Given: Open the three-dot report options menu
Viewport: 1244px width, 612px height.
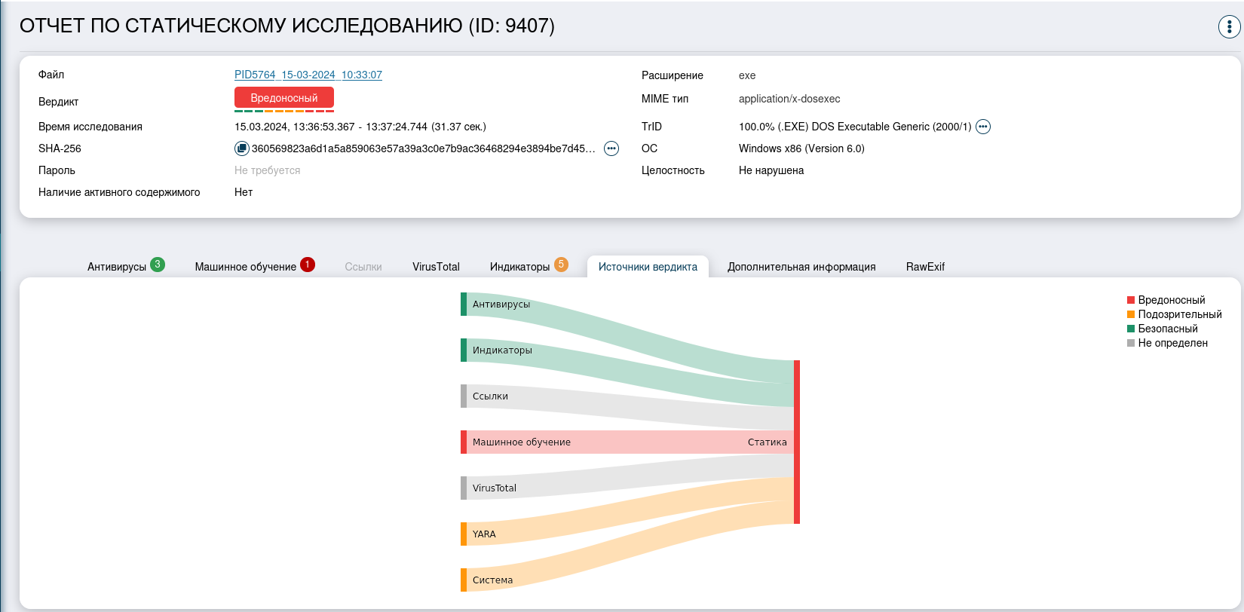Looking at the screenshot, I should point(1229,26).
